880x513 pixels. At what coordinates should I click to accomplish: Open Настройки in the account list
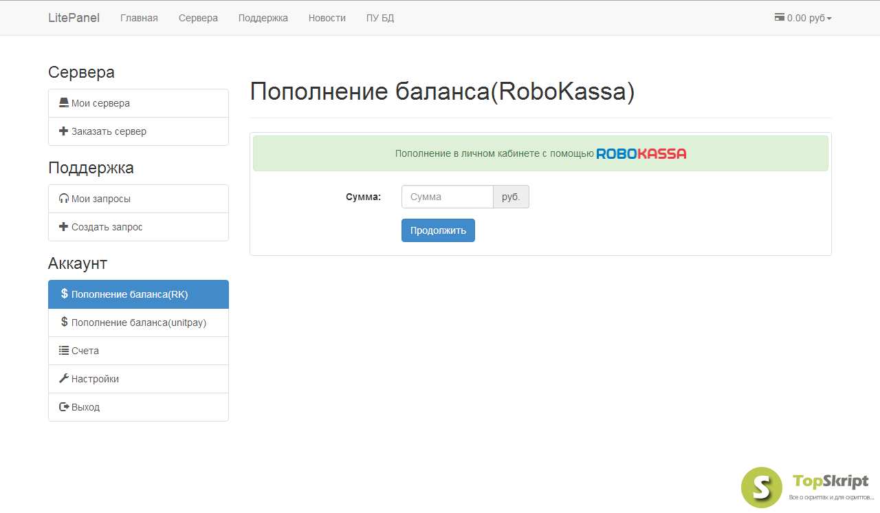(138, 379)
